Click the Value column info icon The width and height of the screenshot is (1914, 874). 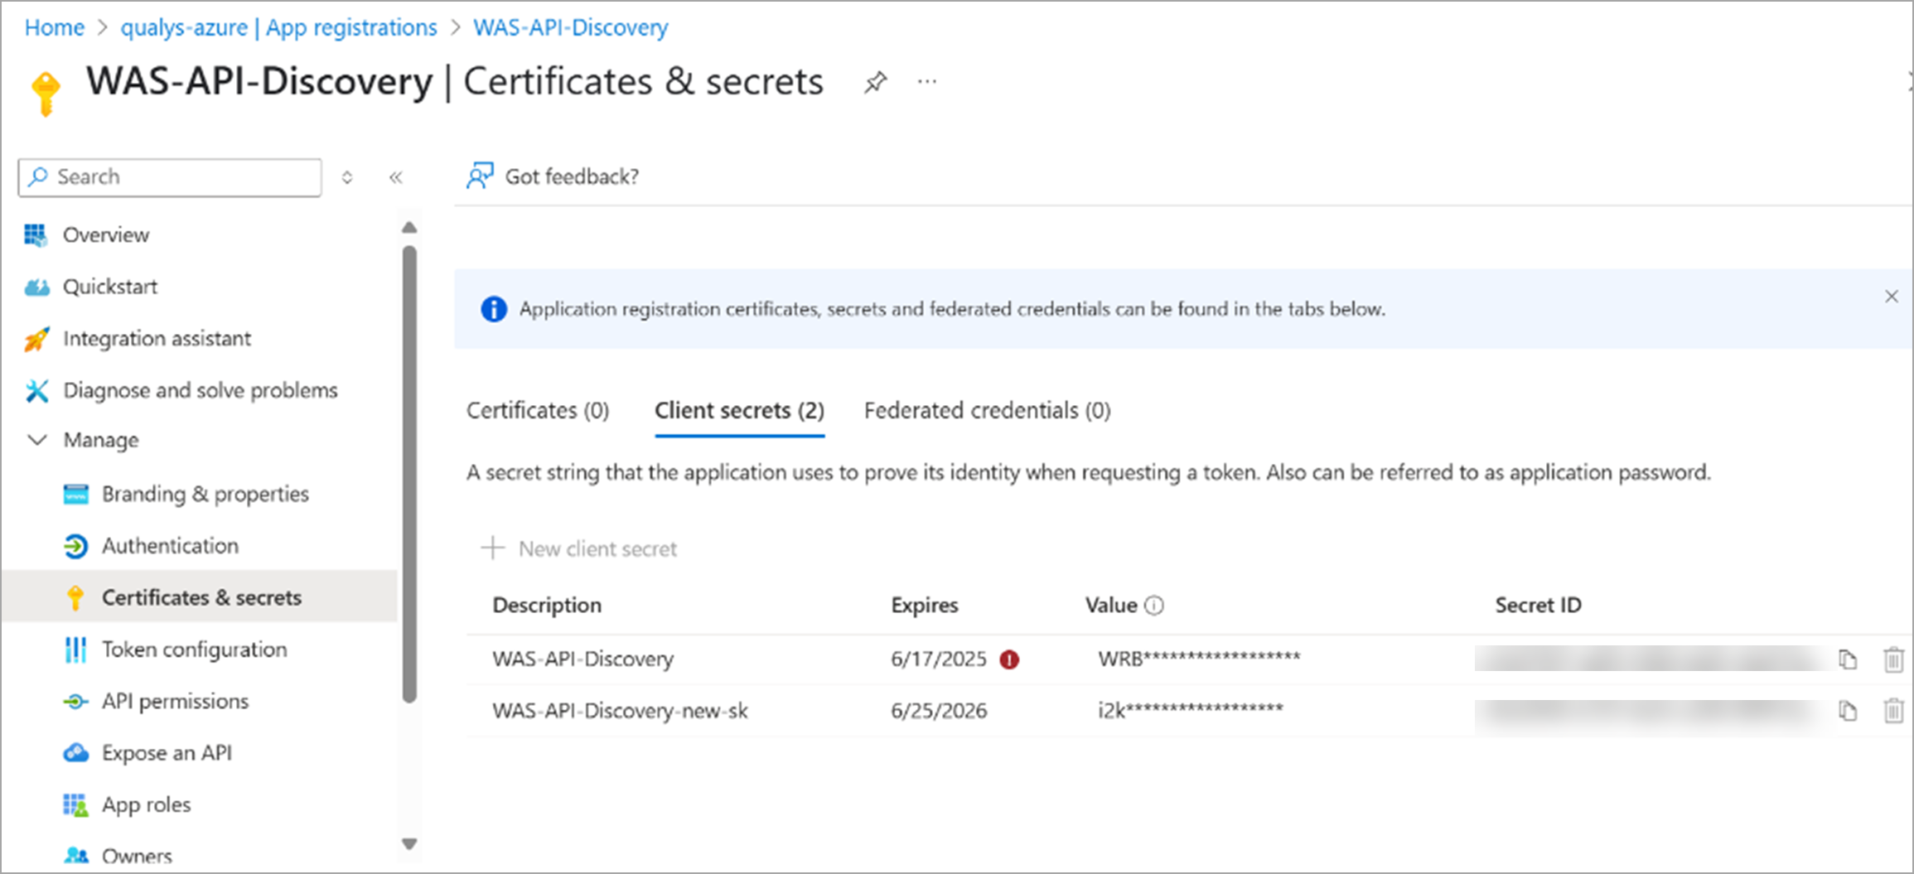1154,606
